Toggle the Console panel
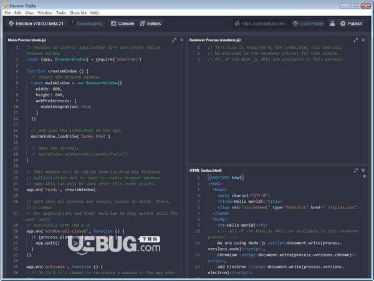The image size is (374, 281). coord(123,24)
